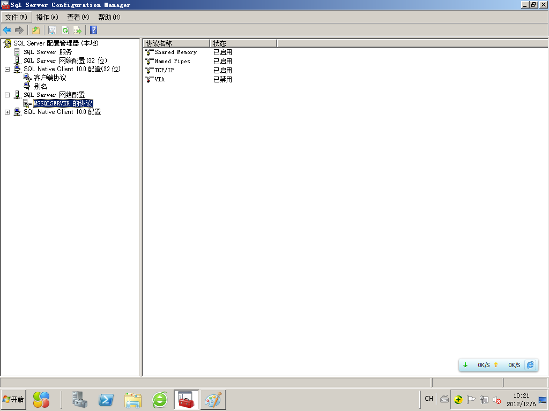Click the colorful circles quick-launch icon
This screenshot has height=411, width=549.
pos(41,400)
